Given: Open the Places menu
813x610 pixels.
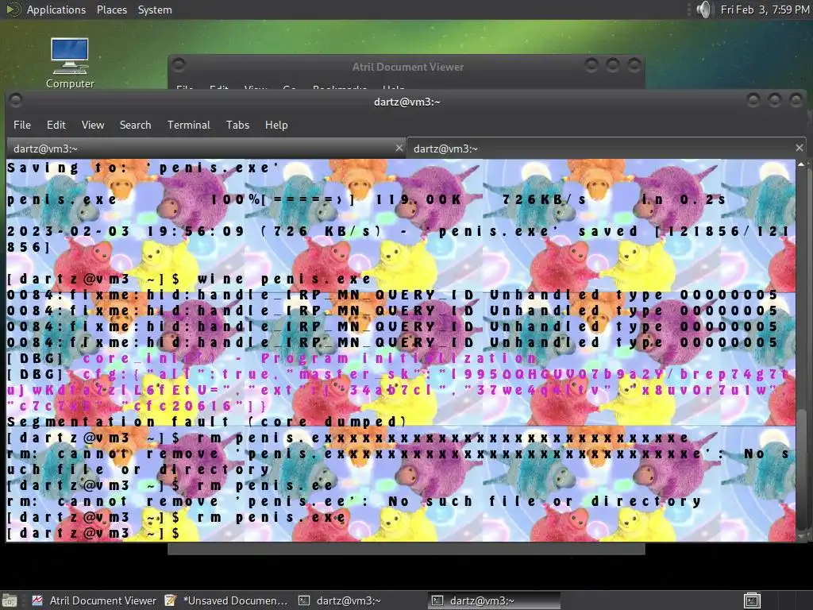Looking at the screenshot, I should pyautogui.click(x=112, y=10).
